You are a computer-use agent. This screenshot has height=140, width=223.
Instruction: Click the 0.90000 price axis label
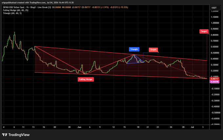[x=215, y=29]
